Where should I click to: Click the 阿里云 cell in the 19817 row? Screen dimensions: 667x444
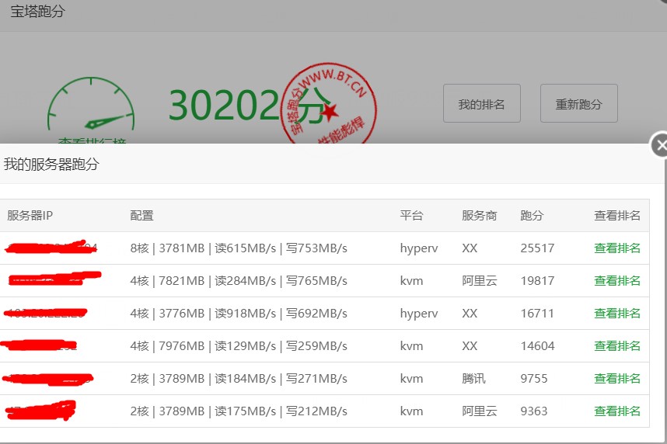point(478,281)
